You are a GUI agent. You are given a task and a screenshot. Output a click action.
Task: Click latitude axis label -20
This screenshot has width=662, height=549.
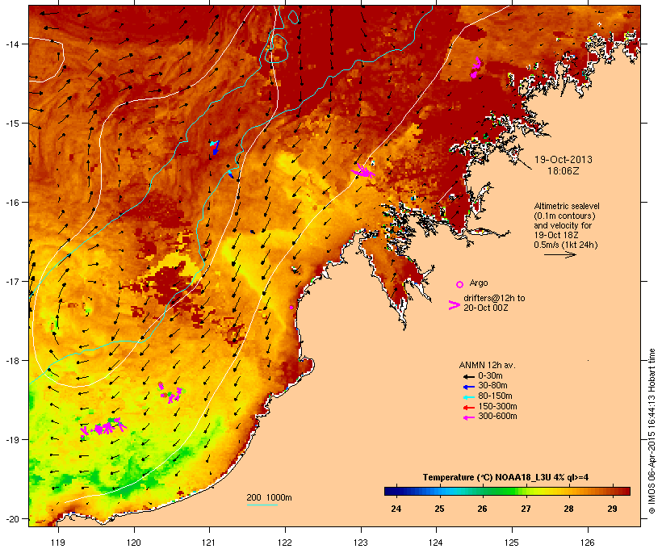pyautogui.click(x=12, y=519)
